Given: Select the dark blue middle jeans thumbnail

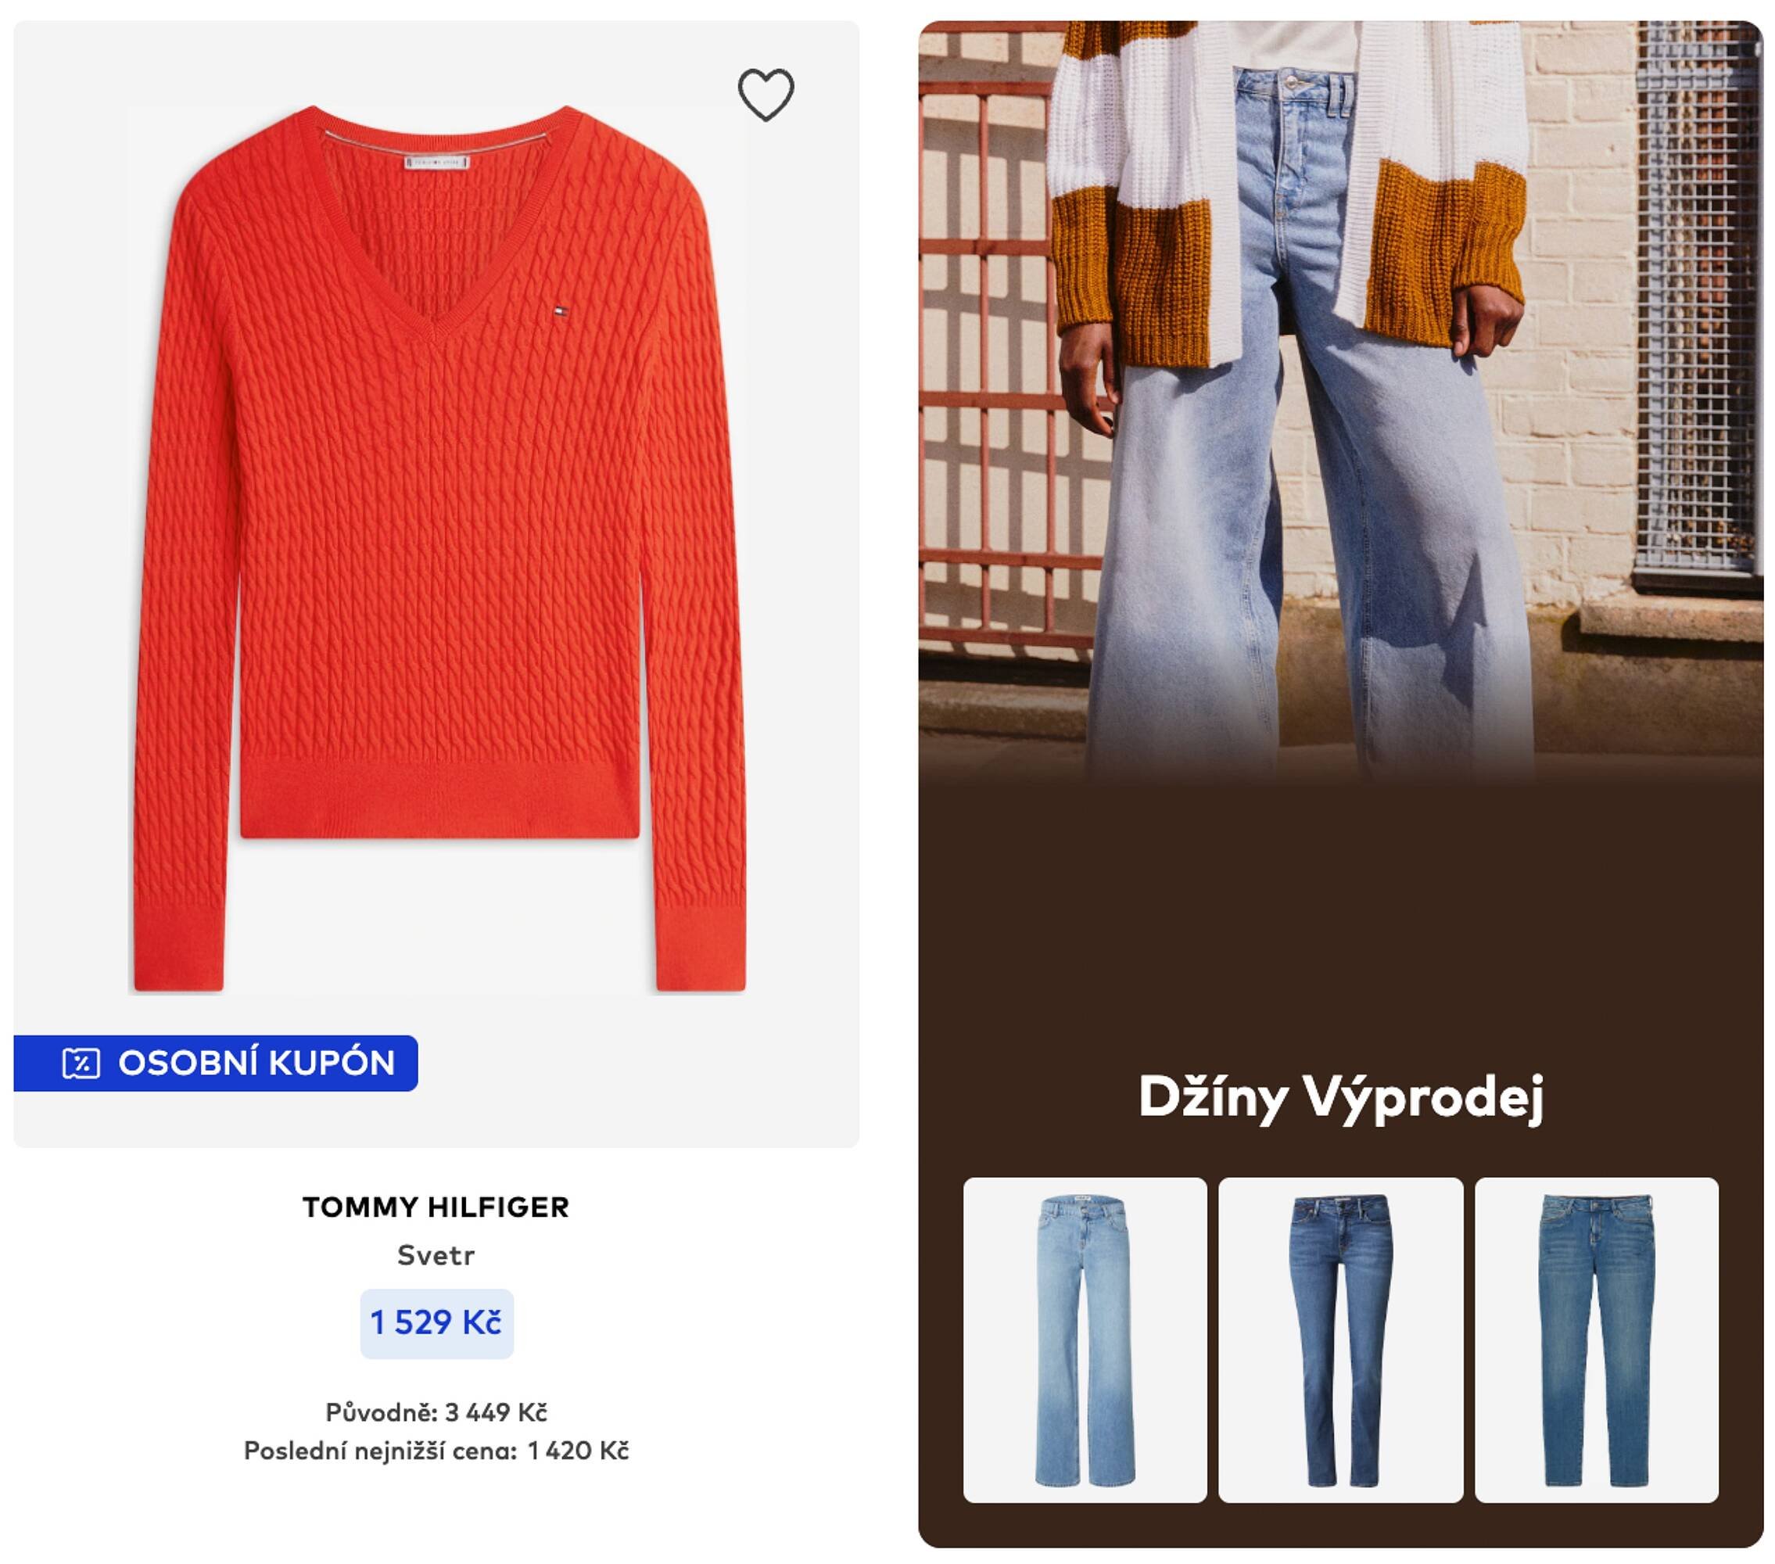Looking at the screenshot, I should (1341, 1340).
